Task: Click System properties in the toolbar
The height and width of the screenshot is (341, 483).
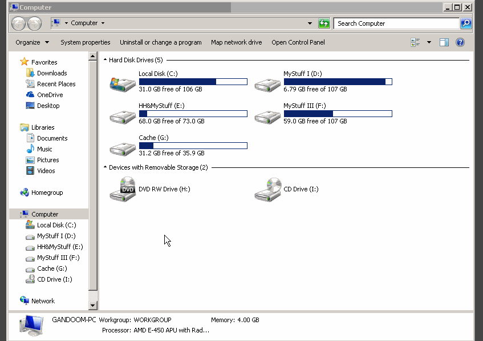Action: point(86,42)
